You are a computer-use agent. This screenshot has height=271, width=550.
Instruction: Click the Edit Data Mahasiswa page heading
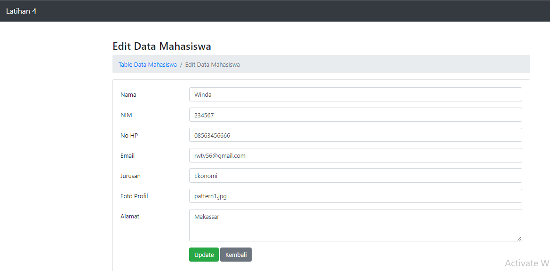click(x=161, y=46)
